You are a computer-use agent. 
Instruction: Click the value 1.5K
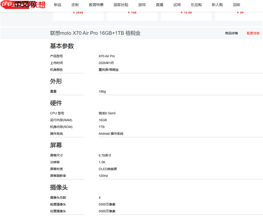point(102,162)
